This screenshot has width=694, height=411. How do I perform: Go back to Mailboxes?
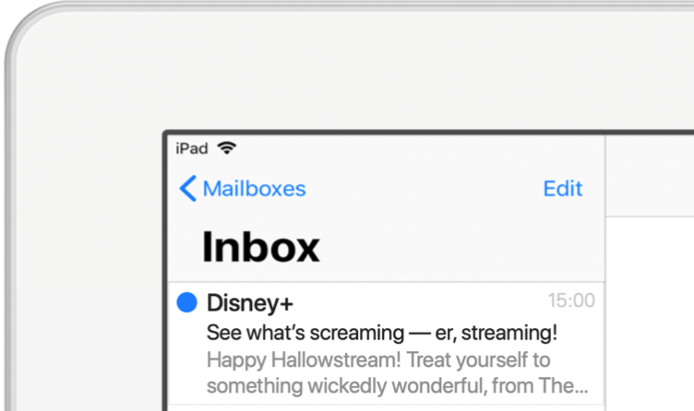point(243,189)
